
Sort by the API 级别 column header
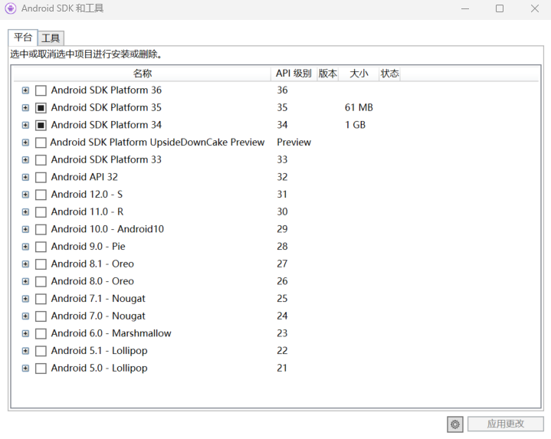coord(294,74)
